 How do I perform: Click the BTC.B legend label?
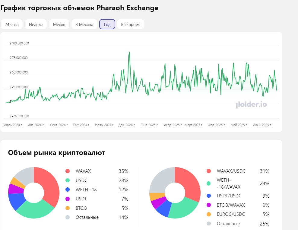pos(81,208)
